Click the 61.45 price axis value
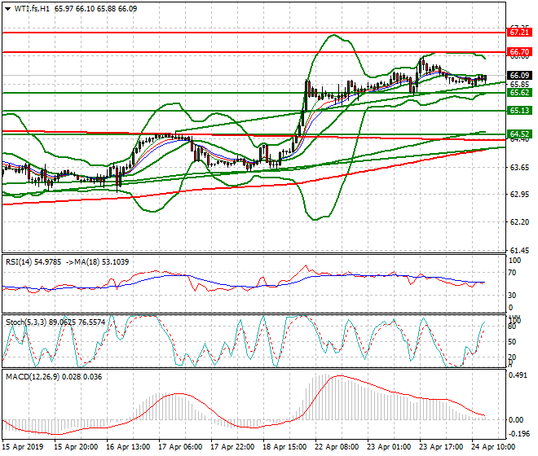538x456 pixels. click(x=519, y=250)
